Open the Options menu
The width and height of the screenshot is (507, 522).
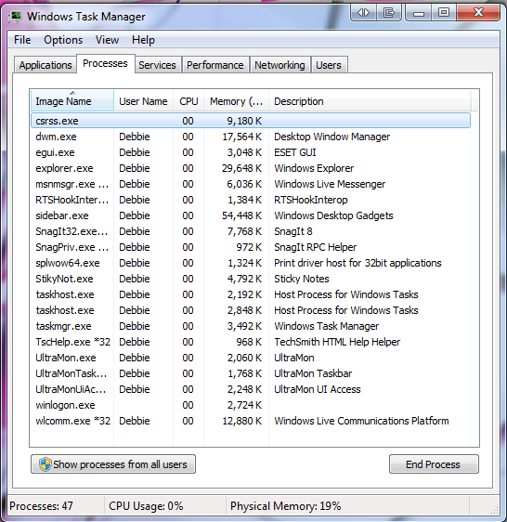click(63, 40)
